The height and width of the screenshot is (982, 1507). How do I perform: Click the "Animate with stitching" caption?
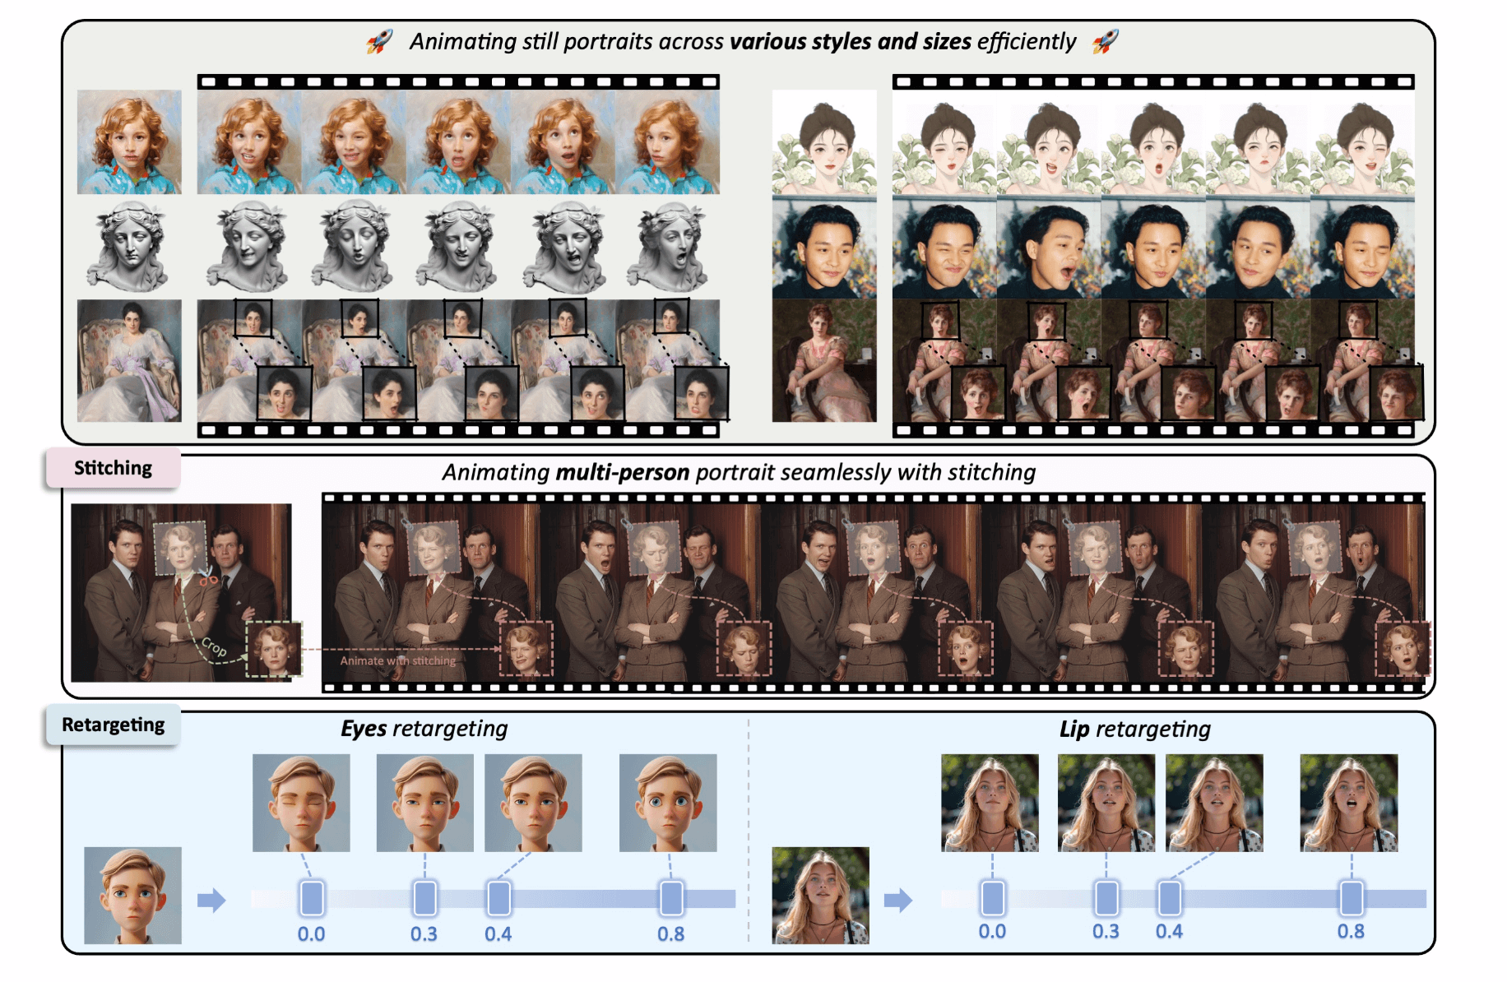pyautogui.click(x=398, y=660)
